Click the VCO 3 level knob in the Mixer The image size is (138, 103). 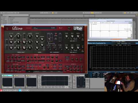point(37,47)
